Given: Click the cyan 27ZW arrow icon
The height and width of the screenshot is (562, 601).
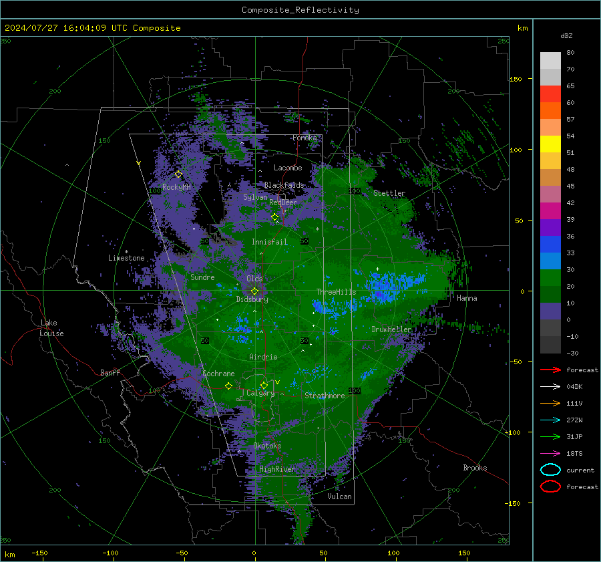Looking at the screenshot, I should pos(550,420).
